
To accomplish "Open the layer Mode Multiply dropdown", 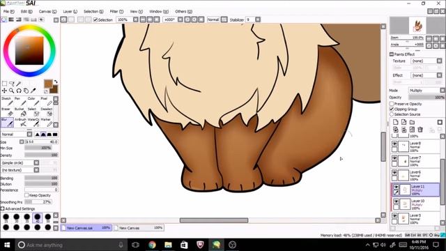I will pyautogui.click(x=426, y=90).
